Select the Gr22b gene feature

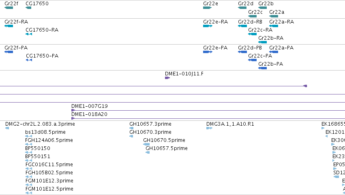click(x=262, y=8)
